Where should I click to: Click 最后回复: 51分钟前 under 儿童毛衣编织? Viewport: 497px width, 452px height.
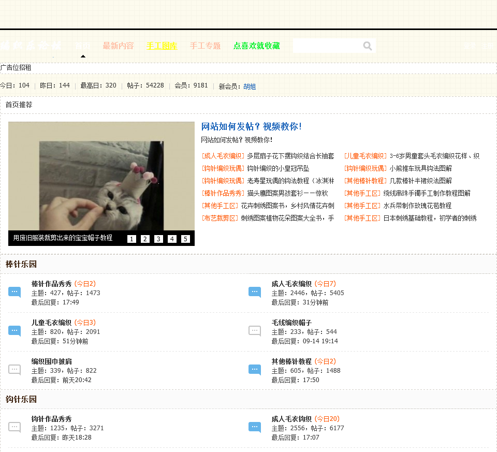point(60,341)
